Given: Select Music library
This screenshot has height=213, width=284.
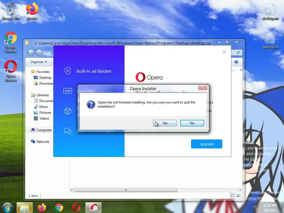Looking at the screenshot, I should (x=41, y=107).
